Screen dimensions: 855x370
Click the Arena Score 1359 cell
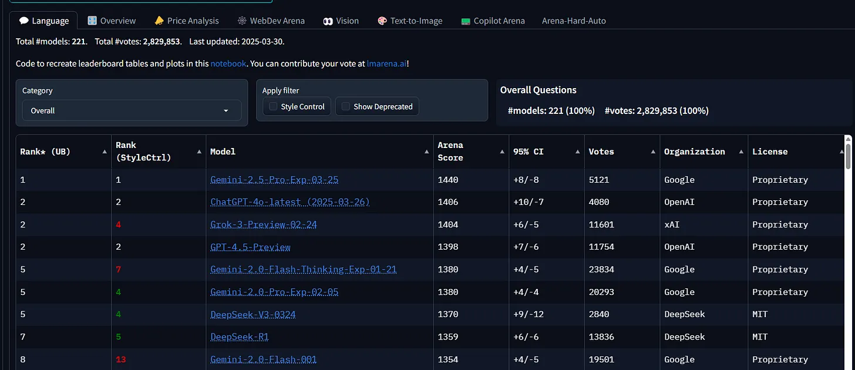(448, 337)
